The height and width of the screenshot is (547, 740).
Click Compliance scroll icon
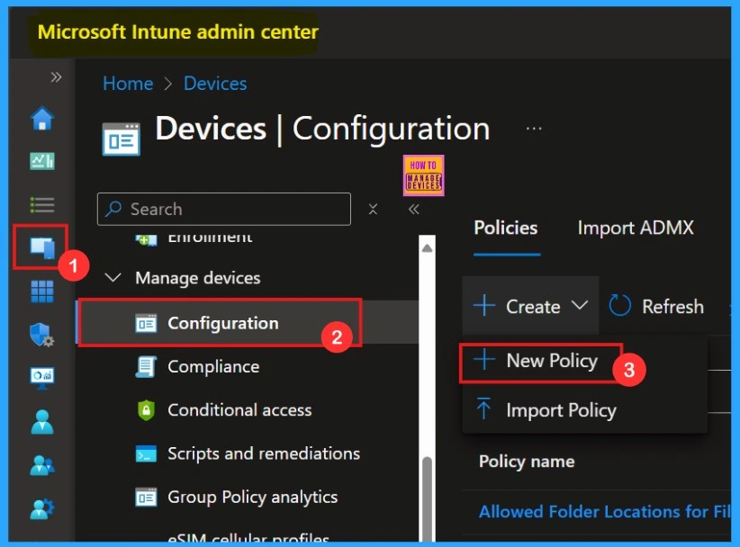click(146, 367)
